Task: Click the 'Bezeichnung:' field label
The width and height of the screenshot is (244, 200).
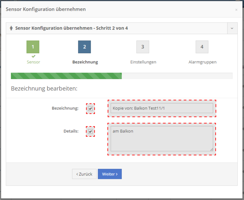Action: 65,108
